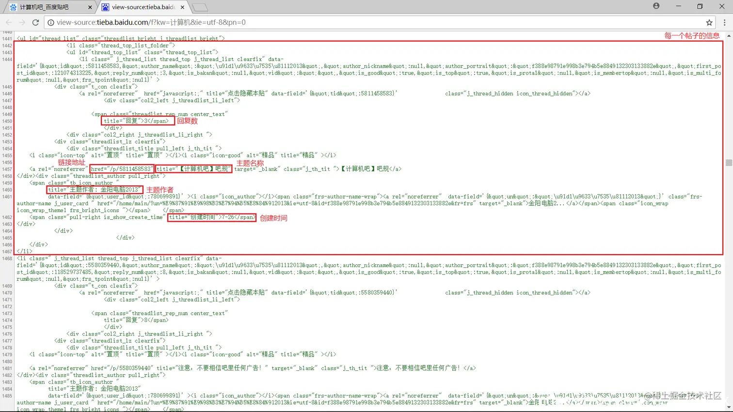Open a new tab with the new-tab button

click(x=200, y=7)
